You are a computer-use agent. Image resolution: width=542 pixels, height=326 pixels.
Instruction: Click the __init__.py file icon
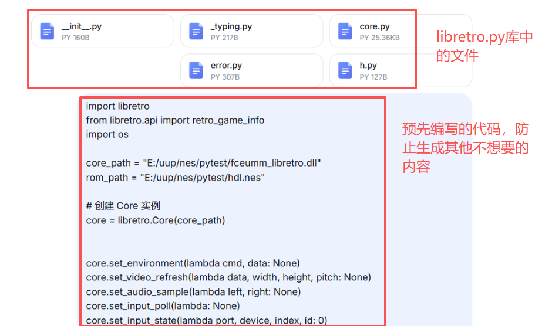(47, 32)
